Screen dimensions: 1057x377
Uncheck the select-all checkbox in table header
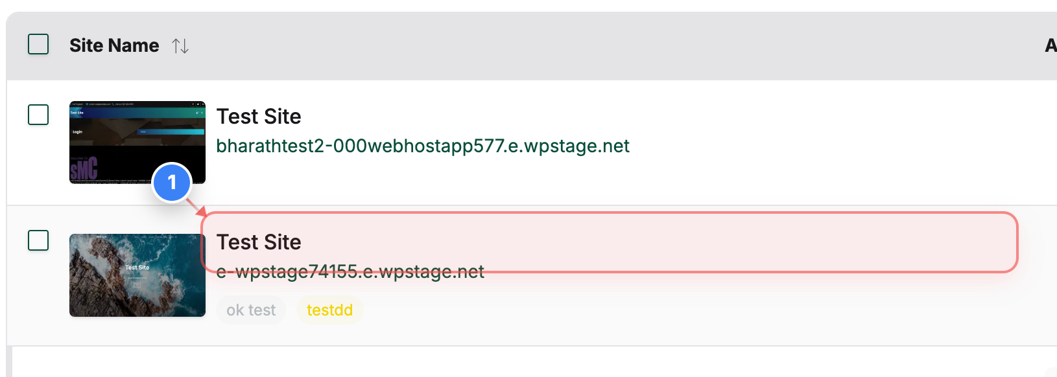click(38, 44)
